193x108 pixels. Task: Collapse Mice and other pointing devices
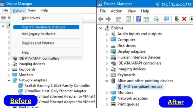pos(107,81)
